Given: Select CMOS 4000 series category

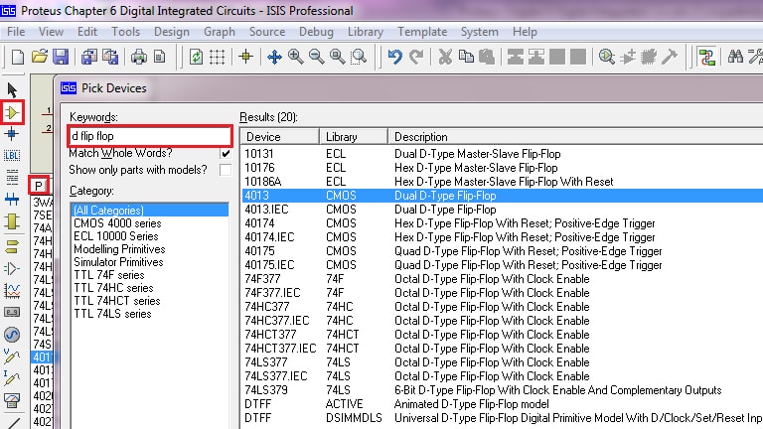Looking at the screenshot, I should (x=117, y=223).
